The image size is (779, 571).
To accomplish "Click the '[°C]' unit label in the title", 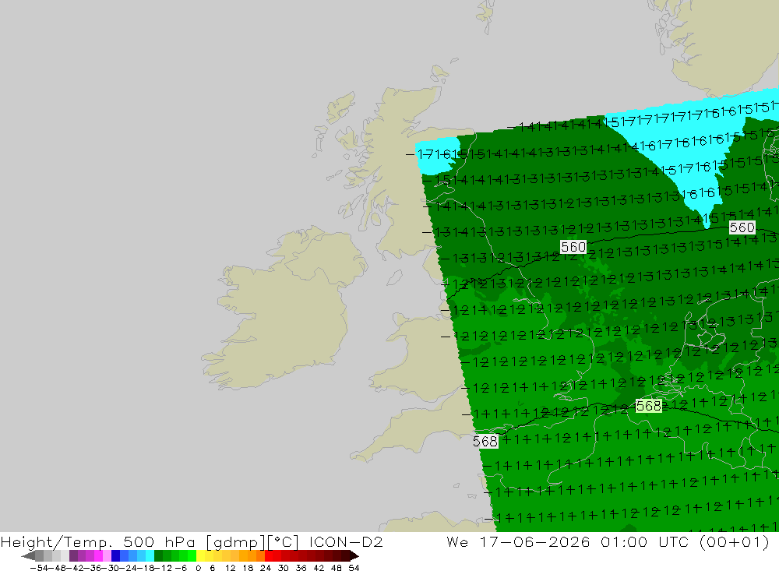I will pos(284,541).
